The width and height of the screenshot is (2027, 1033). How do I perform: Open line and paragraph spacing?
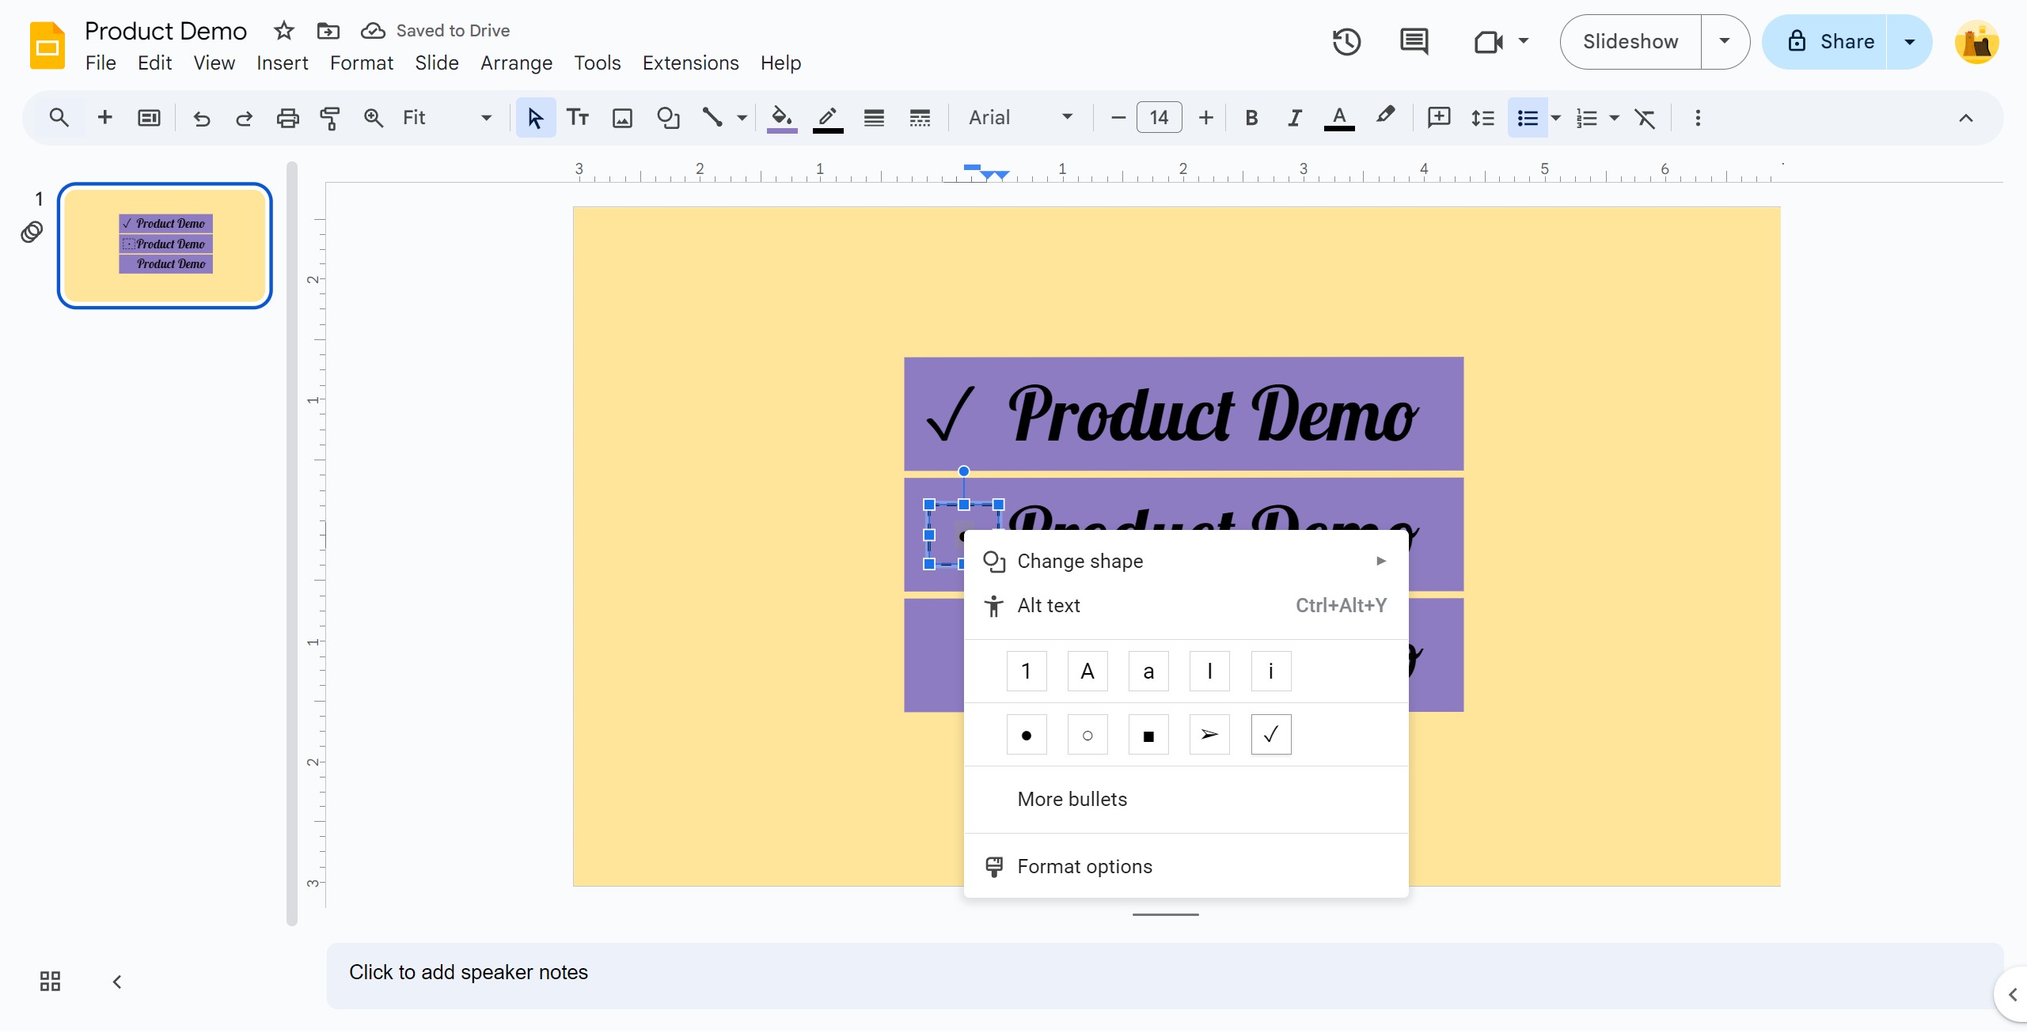click(1482, 118)
